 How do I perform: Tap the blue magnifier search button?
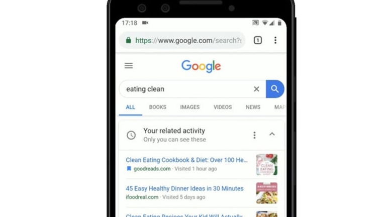(x=275, y=89)
